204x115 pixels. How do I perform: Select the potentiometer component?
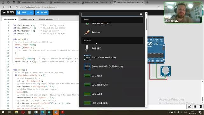[x=165, y=71]
